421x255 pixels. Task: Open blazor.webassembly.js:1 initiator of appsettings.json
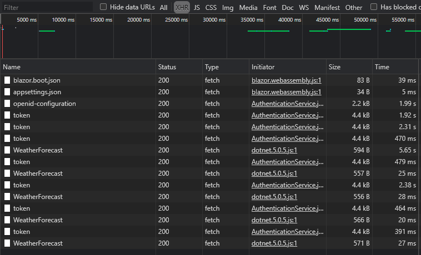tap(286, 92)
